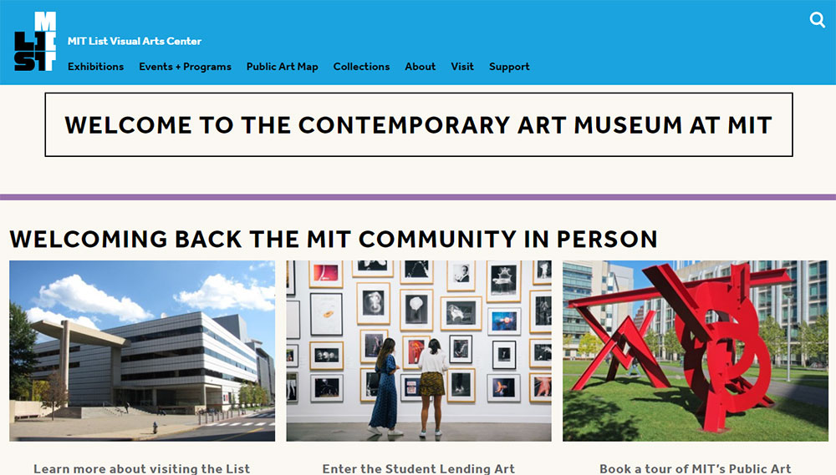Click Book a tour of MIT's Public Art
The height and width of the screenshot is (475, 836).
point(696,468)
